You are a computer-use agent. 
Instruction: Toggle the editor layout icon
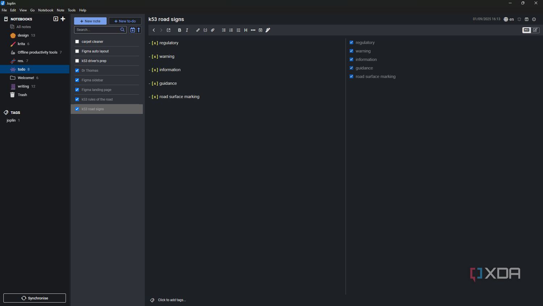(x=527, y=19)
